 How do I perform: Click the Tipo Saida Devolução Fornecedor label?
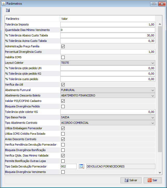(x=26, y=166)
